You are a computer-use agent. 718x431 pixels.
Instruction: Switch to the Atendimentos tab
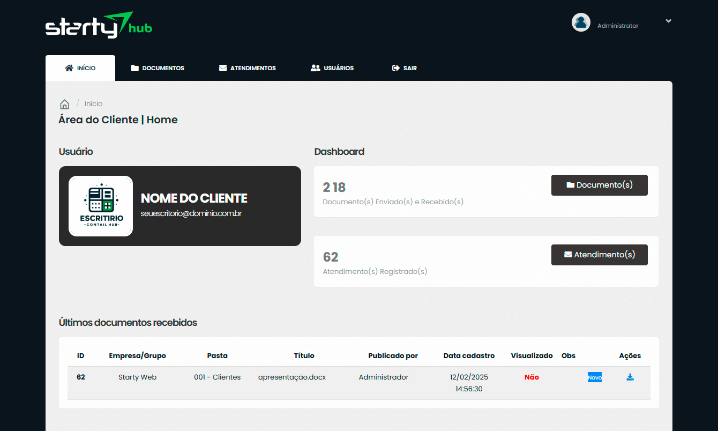pos(247,68)
